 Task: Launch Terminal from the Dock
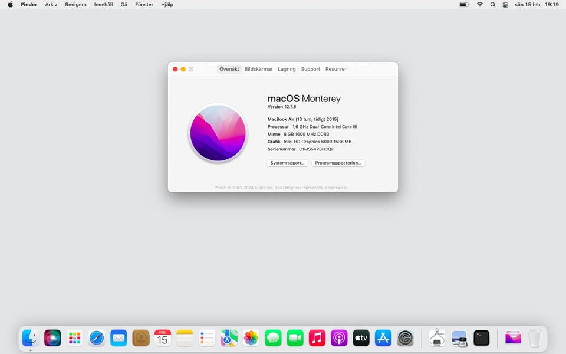tap(481, 337)
